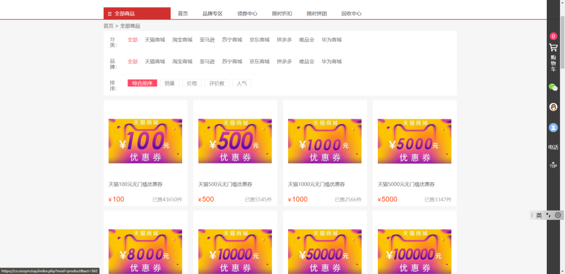This screenshot has height=274, width=565.
Task: Open the ¥100 Tmall coupon image
Action: 145,141
